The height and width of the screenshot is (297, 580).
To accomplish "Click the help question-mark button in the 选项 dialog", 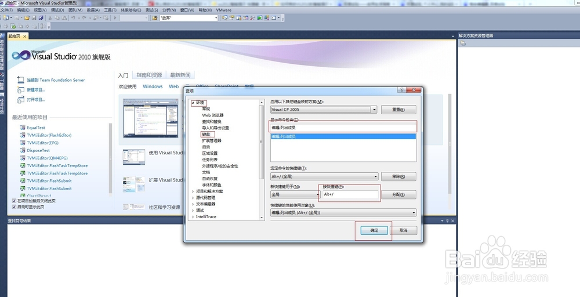I will (x=401, y=90).
